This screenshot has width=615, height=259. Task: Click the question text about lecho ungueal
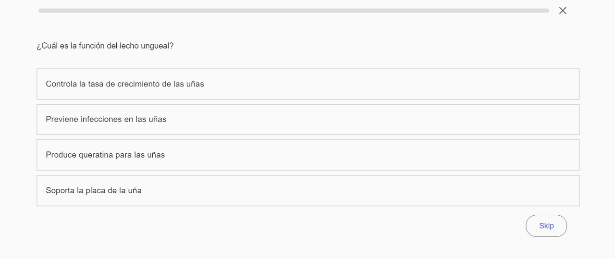[105, 46]
